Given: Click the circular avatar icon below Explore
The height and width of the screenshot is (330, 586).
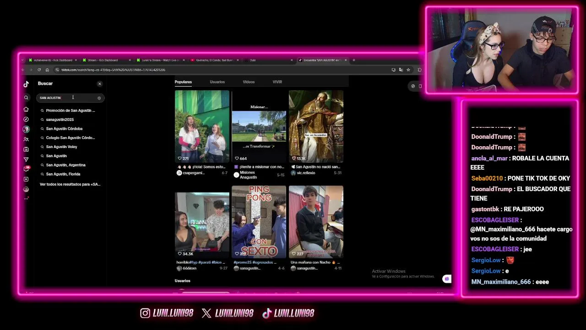Looking at the screenshot, I should point(26,129).
